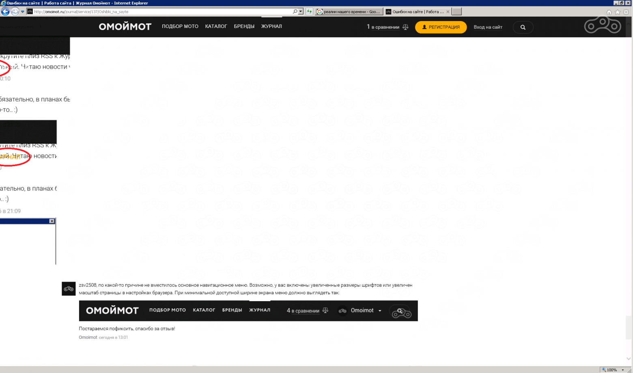Click the refresh icon beside address bar
633x373 pixels.
click(x=310, y=12)
